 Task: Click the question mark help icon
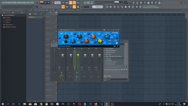(x=145, y=3)
